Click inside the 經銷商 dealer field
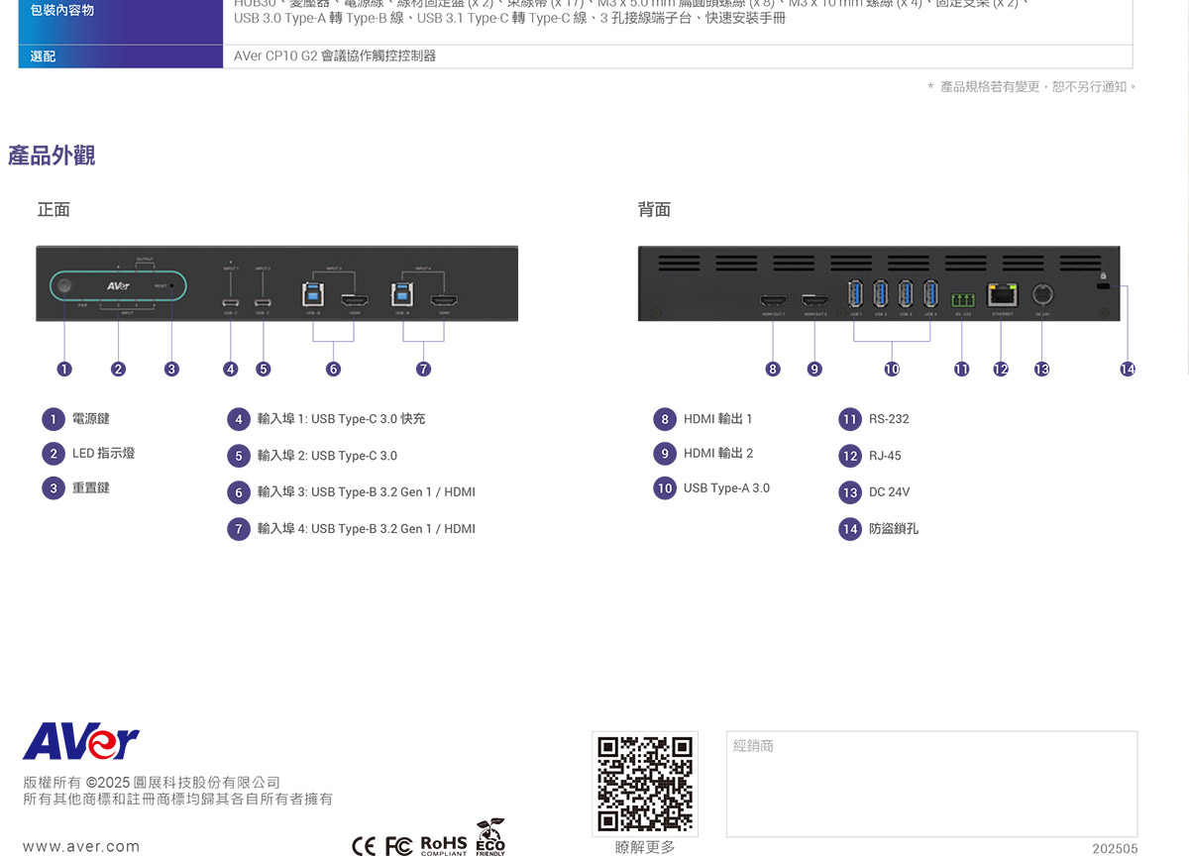 (929, 783)
